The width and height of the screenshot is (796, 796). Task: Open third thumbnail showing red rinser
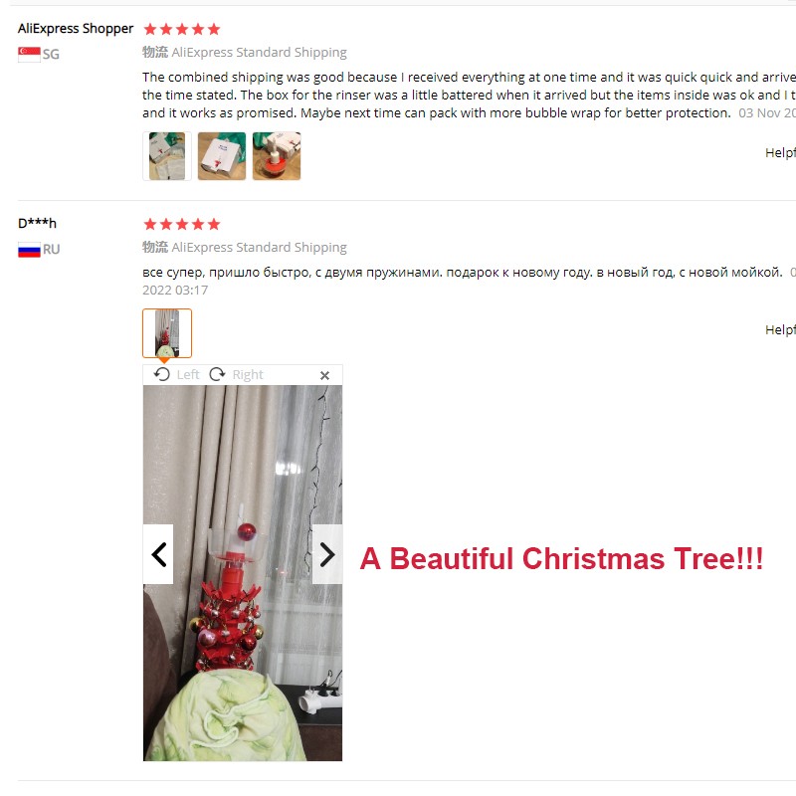coord(277,156)
